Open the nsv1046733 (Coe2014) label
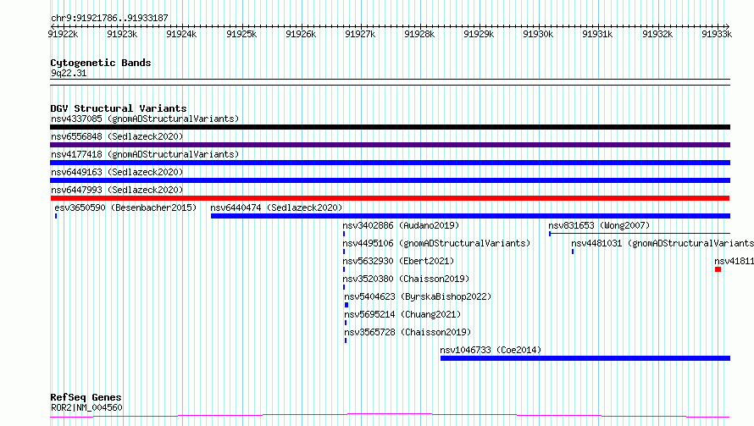This screenshot has height=426, width=754. [x=491, y=350]
